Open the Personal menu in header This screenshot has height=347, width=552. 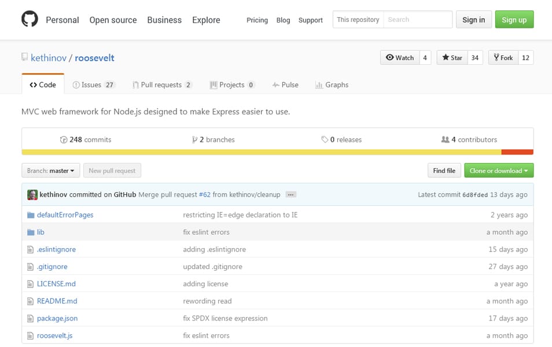click(x=62, y=20)
